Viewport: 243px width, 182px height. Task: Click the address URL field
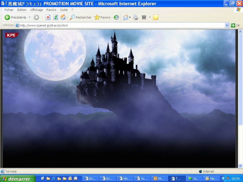120,25
